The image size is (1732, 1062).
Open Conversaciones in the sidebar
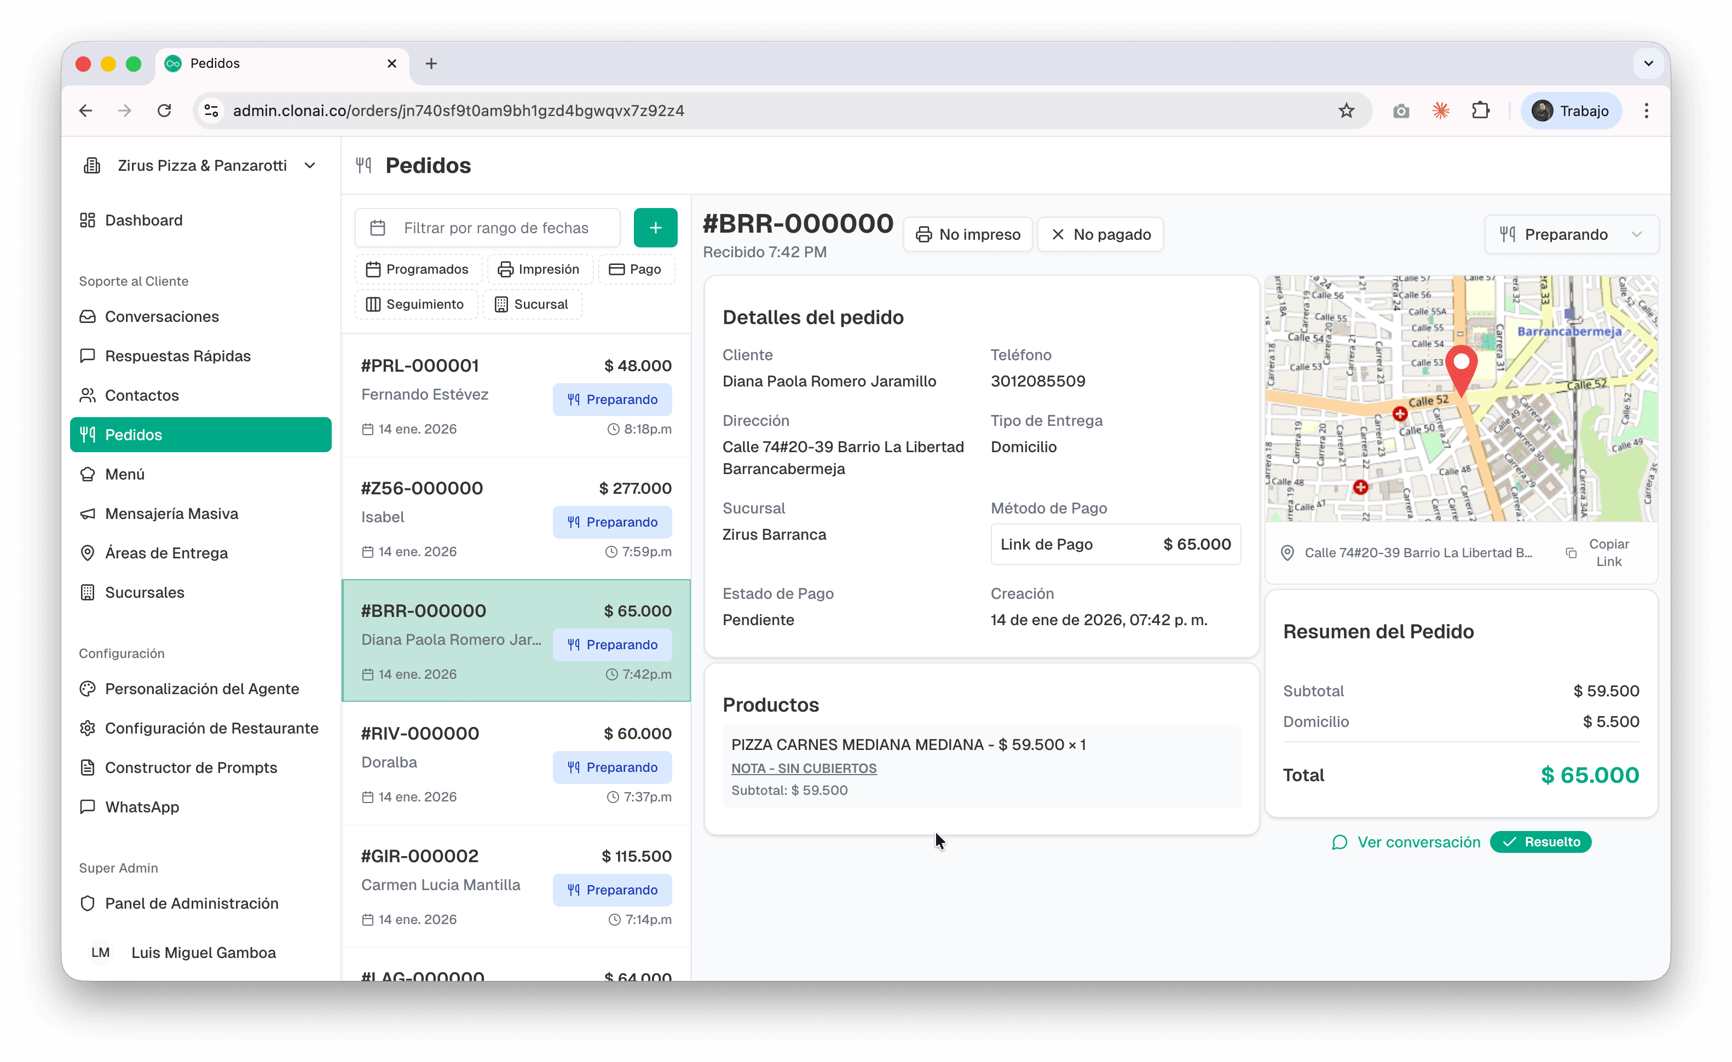click(200, 316)
